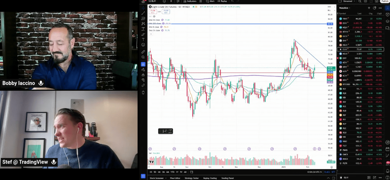The height and width of the screenshot is (180, 390).
Task: Open the chart type candles selector
Action: point(178,1)
